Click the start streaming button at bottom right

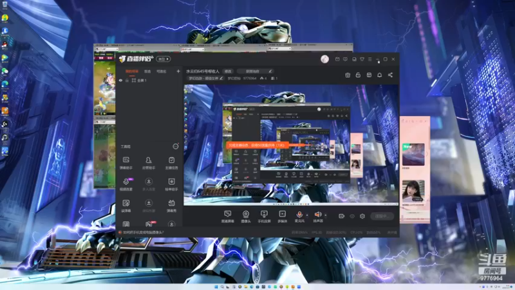[382, 216]
